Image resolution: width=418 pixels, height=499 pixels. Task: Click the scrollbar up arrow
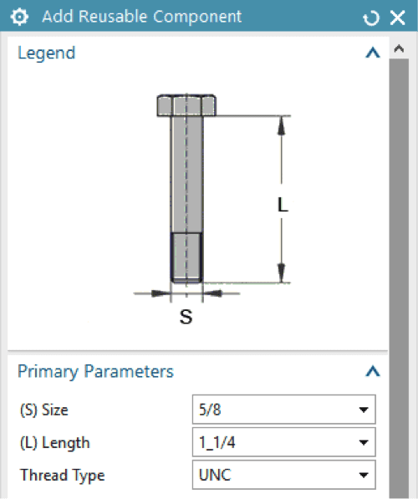point(399,48)
